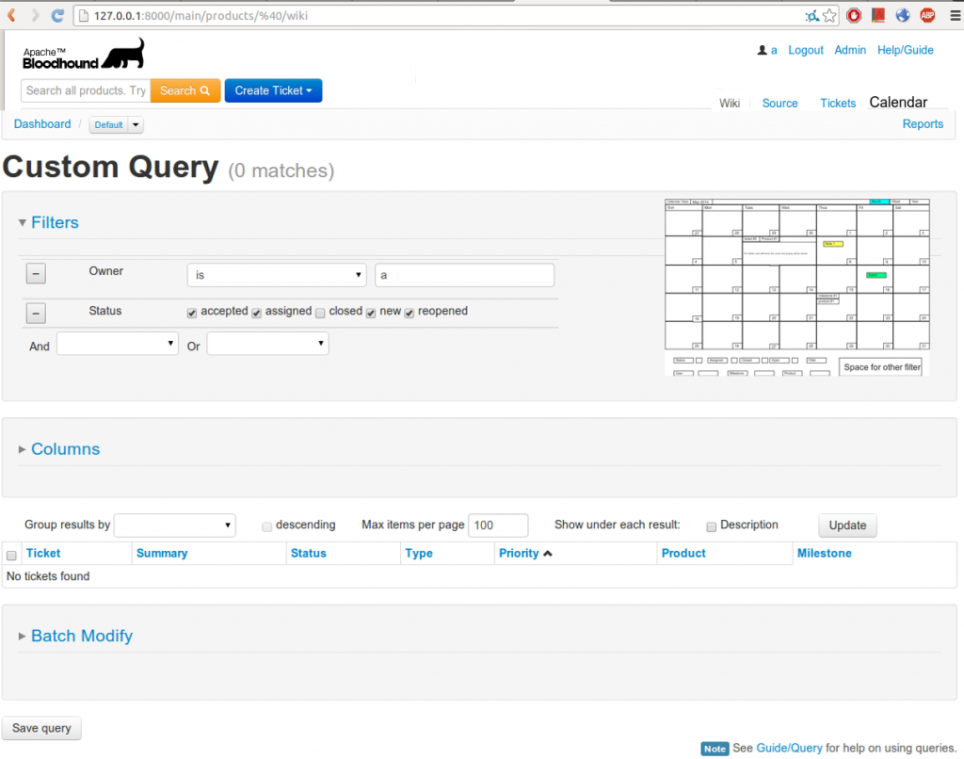This screenshot has width=964, height=759.
Task: Bookmark this page with the star icon
Action: tap(829, 15)
